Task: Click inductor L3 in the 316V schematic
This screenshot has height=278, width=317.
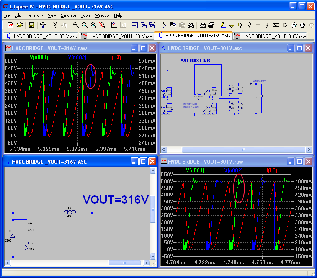Action: [x=70, y=212]
